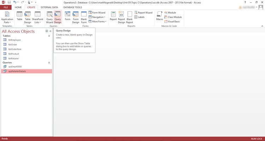Open Form Design view
265x141 pixels.
pyautogui.click(x=76, y=17)
